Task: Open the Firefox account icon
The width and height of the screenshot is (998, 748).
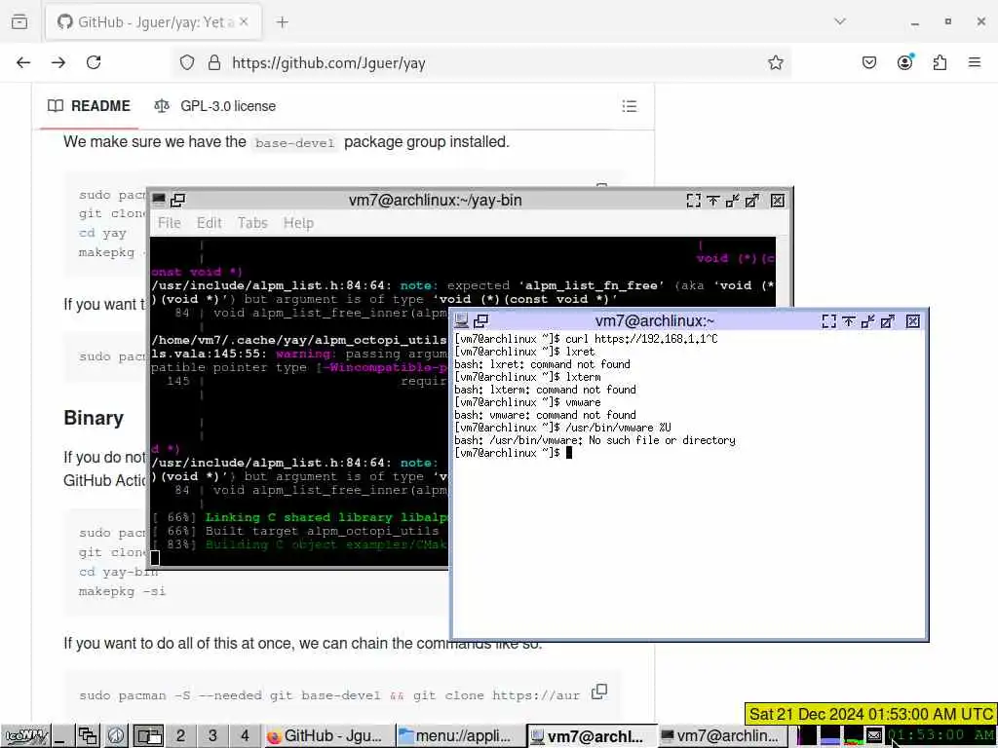Action: (x=904, y=62)
